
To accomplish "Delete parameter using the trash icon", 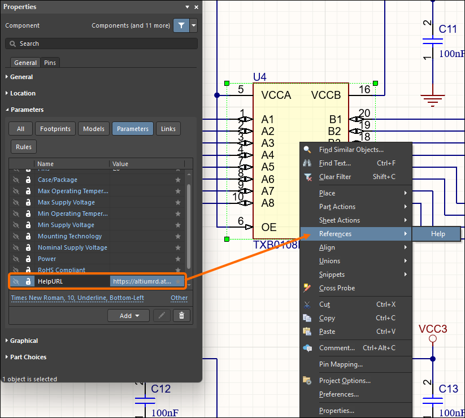I will pos(181,316).
